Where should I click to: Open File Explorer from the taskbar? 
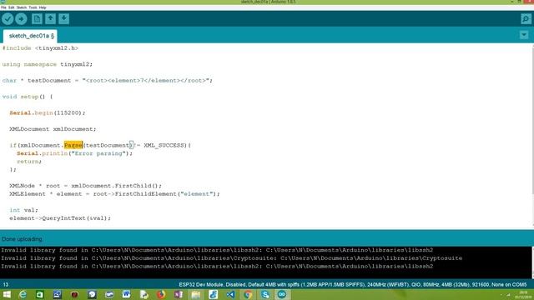point(196,294)
